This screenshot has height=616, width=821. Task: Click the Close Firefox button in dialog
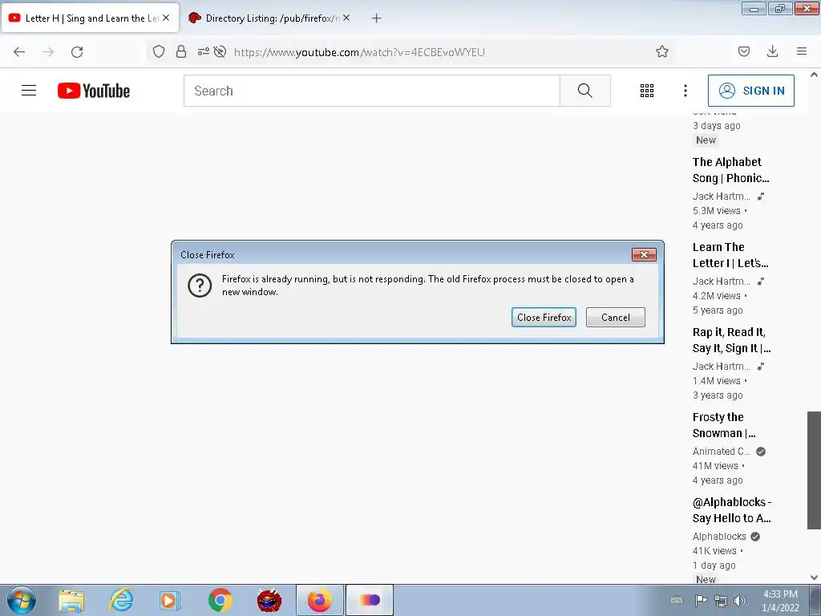pos(544,318)
